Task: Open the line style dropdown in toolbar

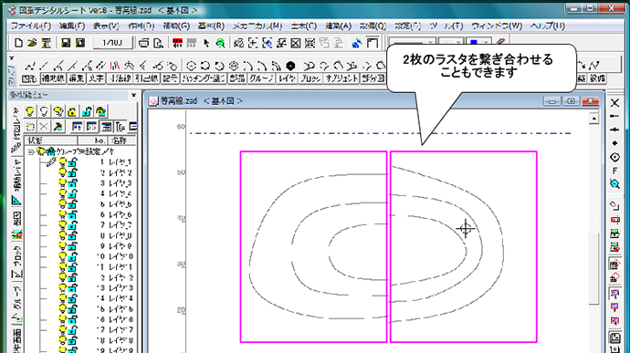Action: (x=430, y=42)
